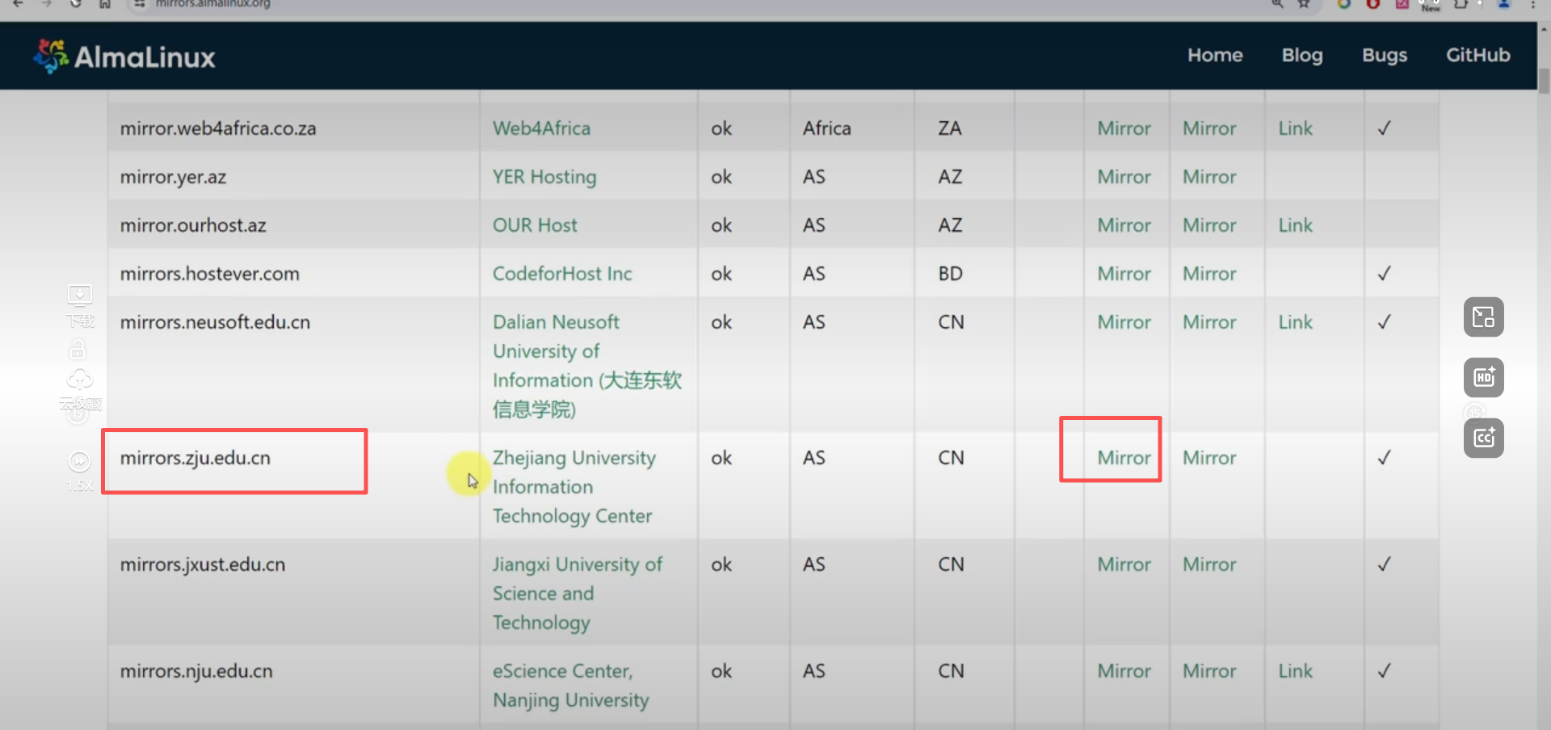Screen dimensions: 1551x730
Task: Click the AlmaLinux logo
Action: tap(124, 57)
